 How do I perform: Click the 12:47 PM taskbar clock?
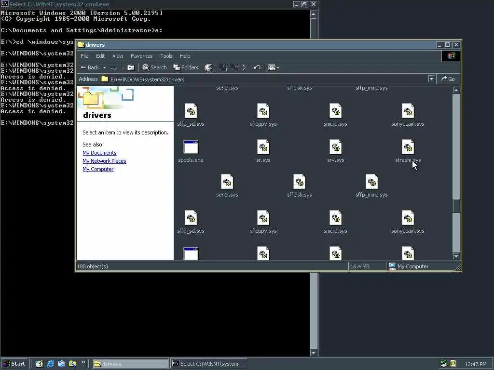click(x=475, y=364)
